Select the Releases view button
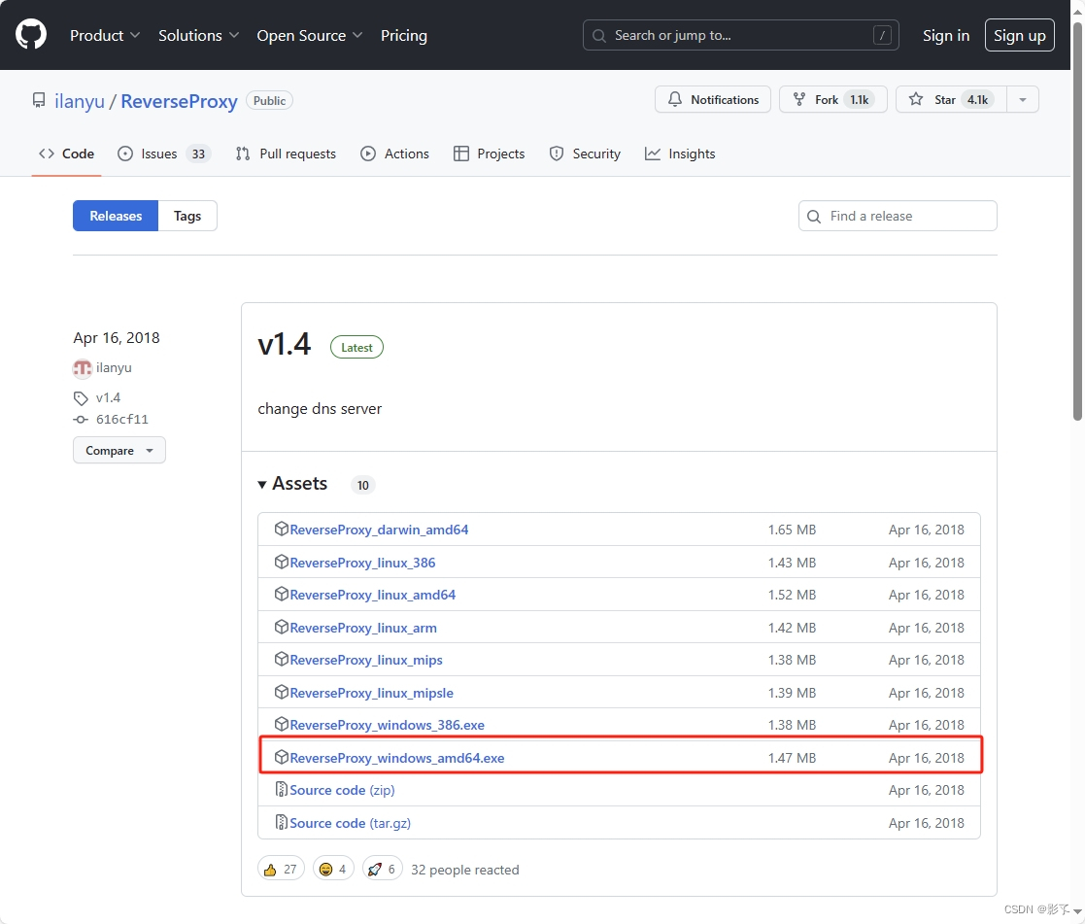Image resolution: width=1085 pixels, height=924 pixels. point(116,216)
